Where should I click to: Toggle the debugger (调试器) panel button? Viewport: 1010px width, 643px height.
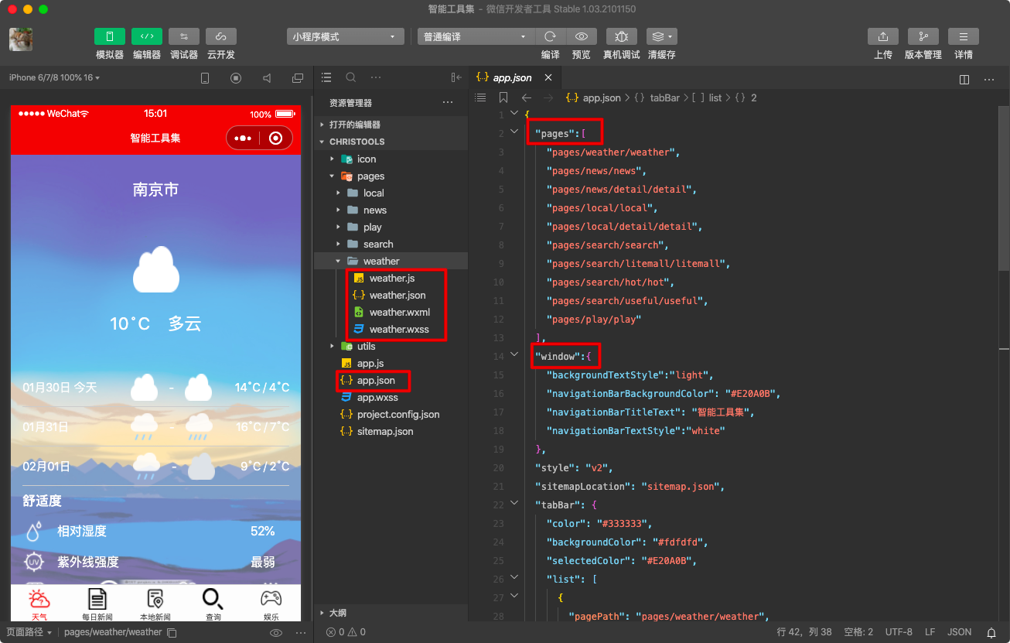point(184,36)
